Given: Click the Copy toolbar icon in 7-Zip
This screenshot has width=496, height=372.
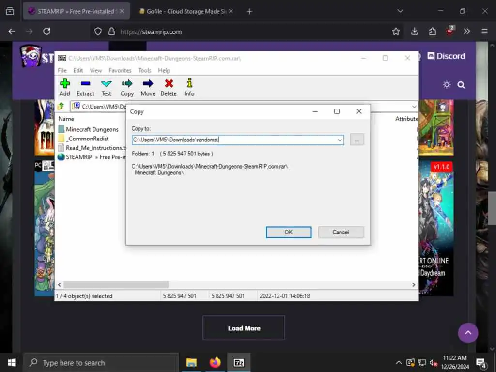Looking at the screenshot, I should pos(127,88).
